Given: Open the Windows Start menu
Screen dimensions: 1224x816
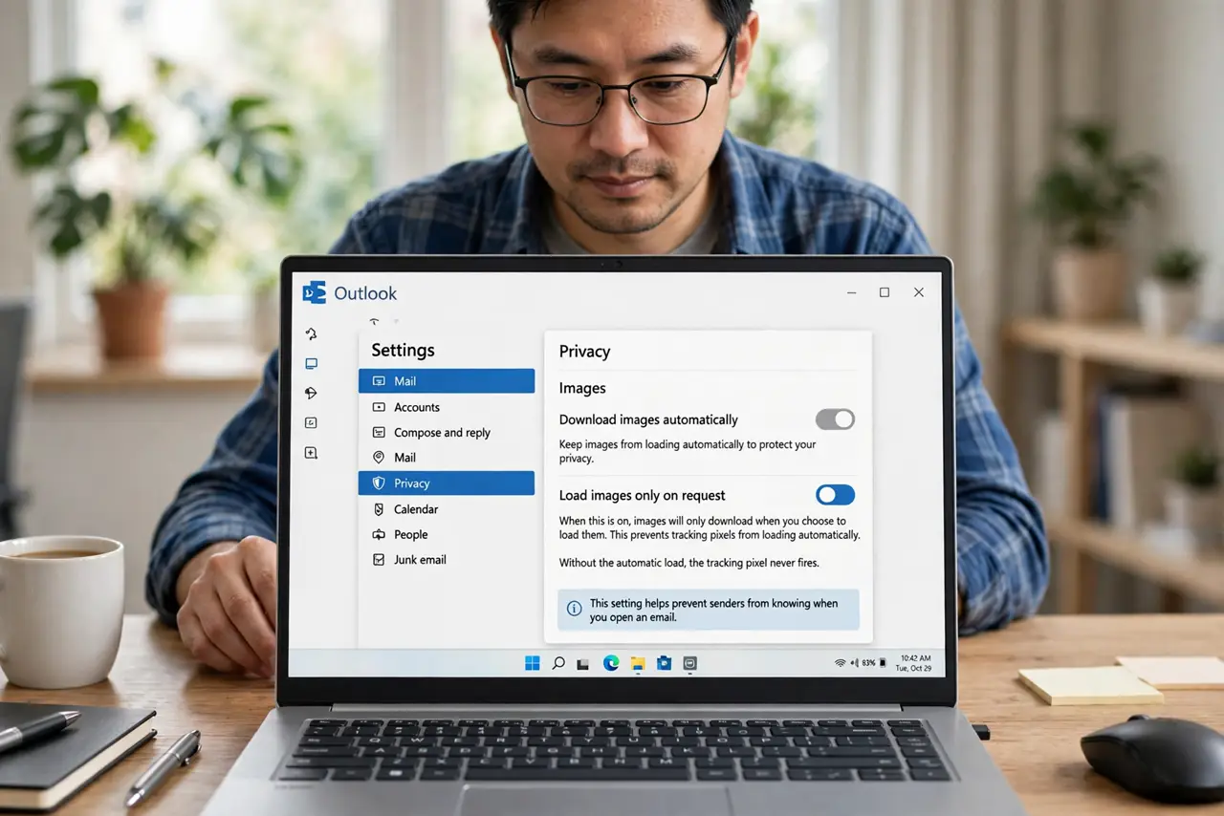Looking at the screenshot, I should (533, 663).
